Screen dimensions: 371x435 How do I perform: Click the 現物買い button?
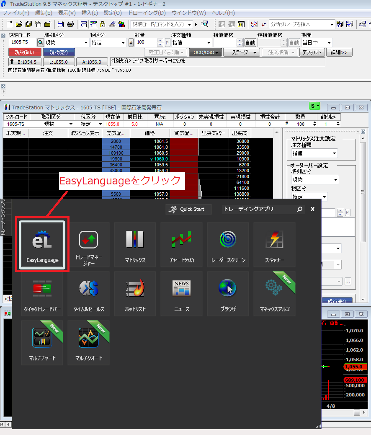point(25,52)
